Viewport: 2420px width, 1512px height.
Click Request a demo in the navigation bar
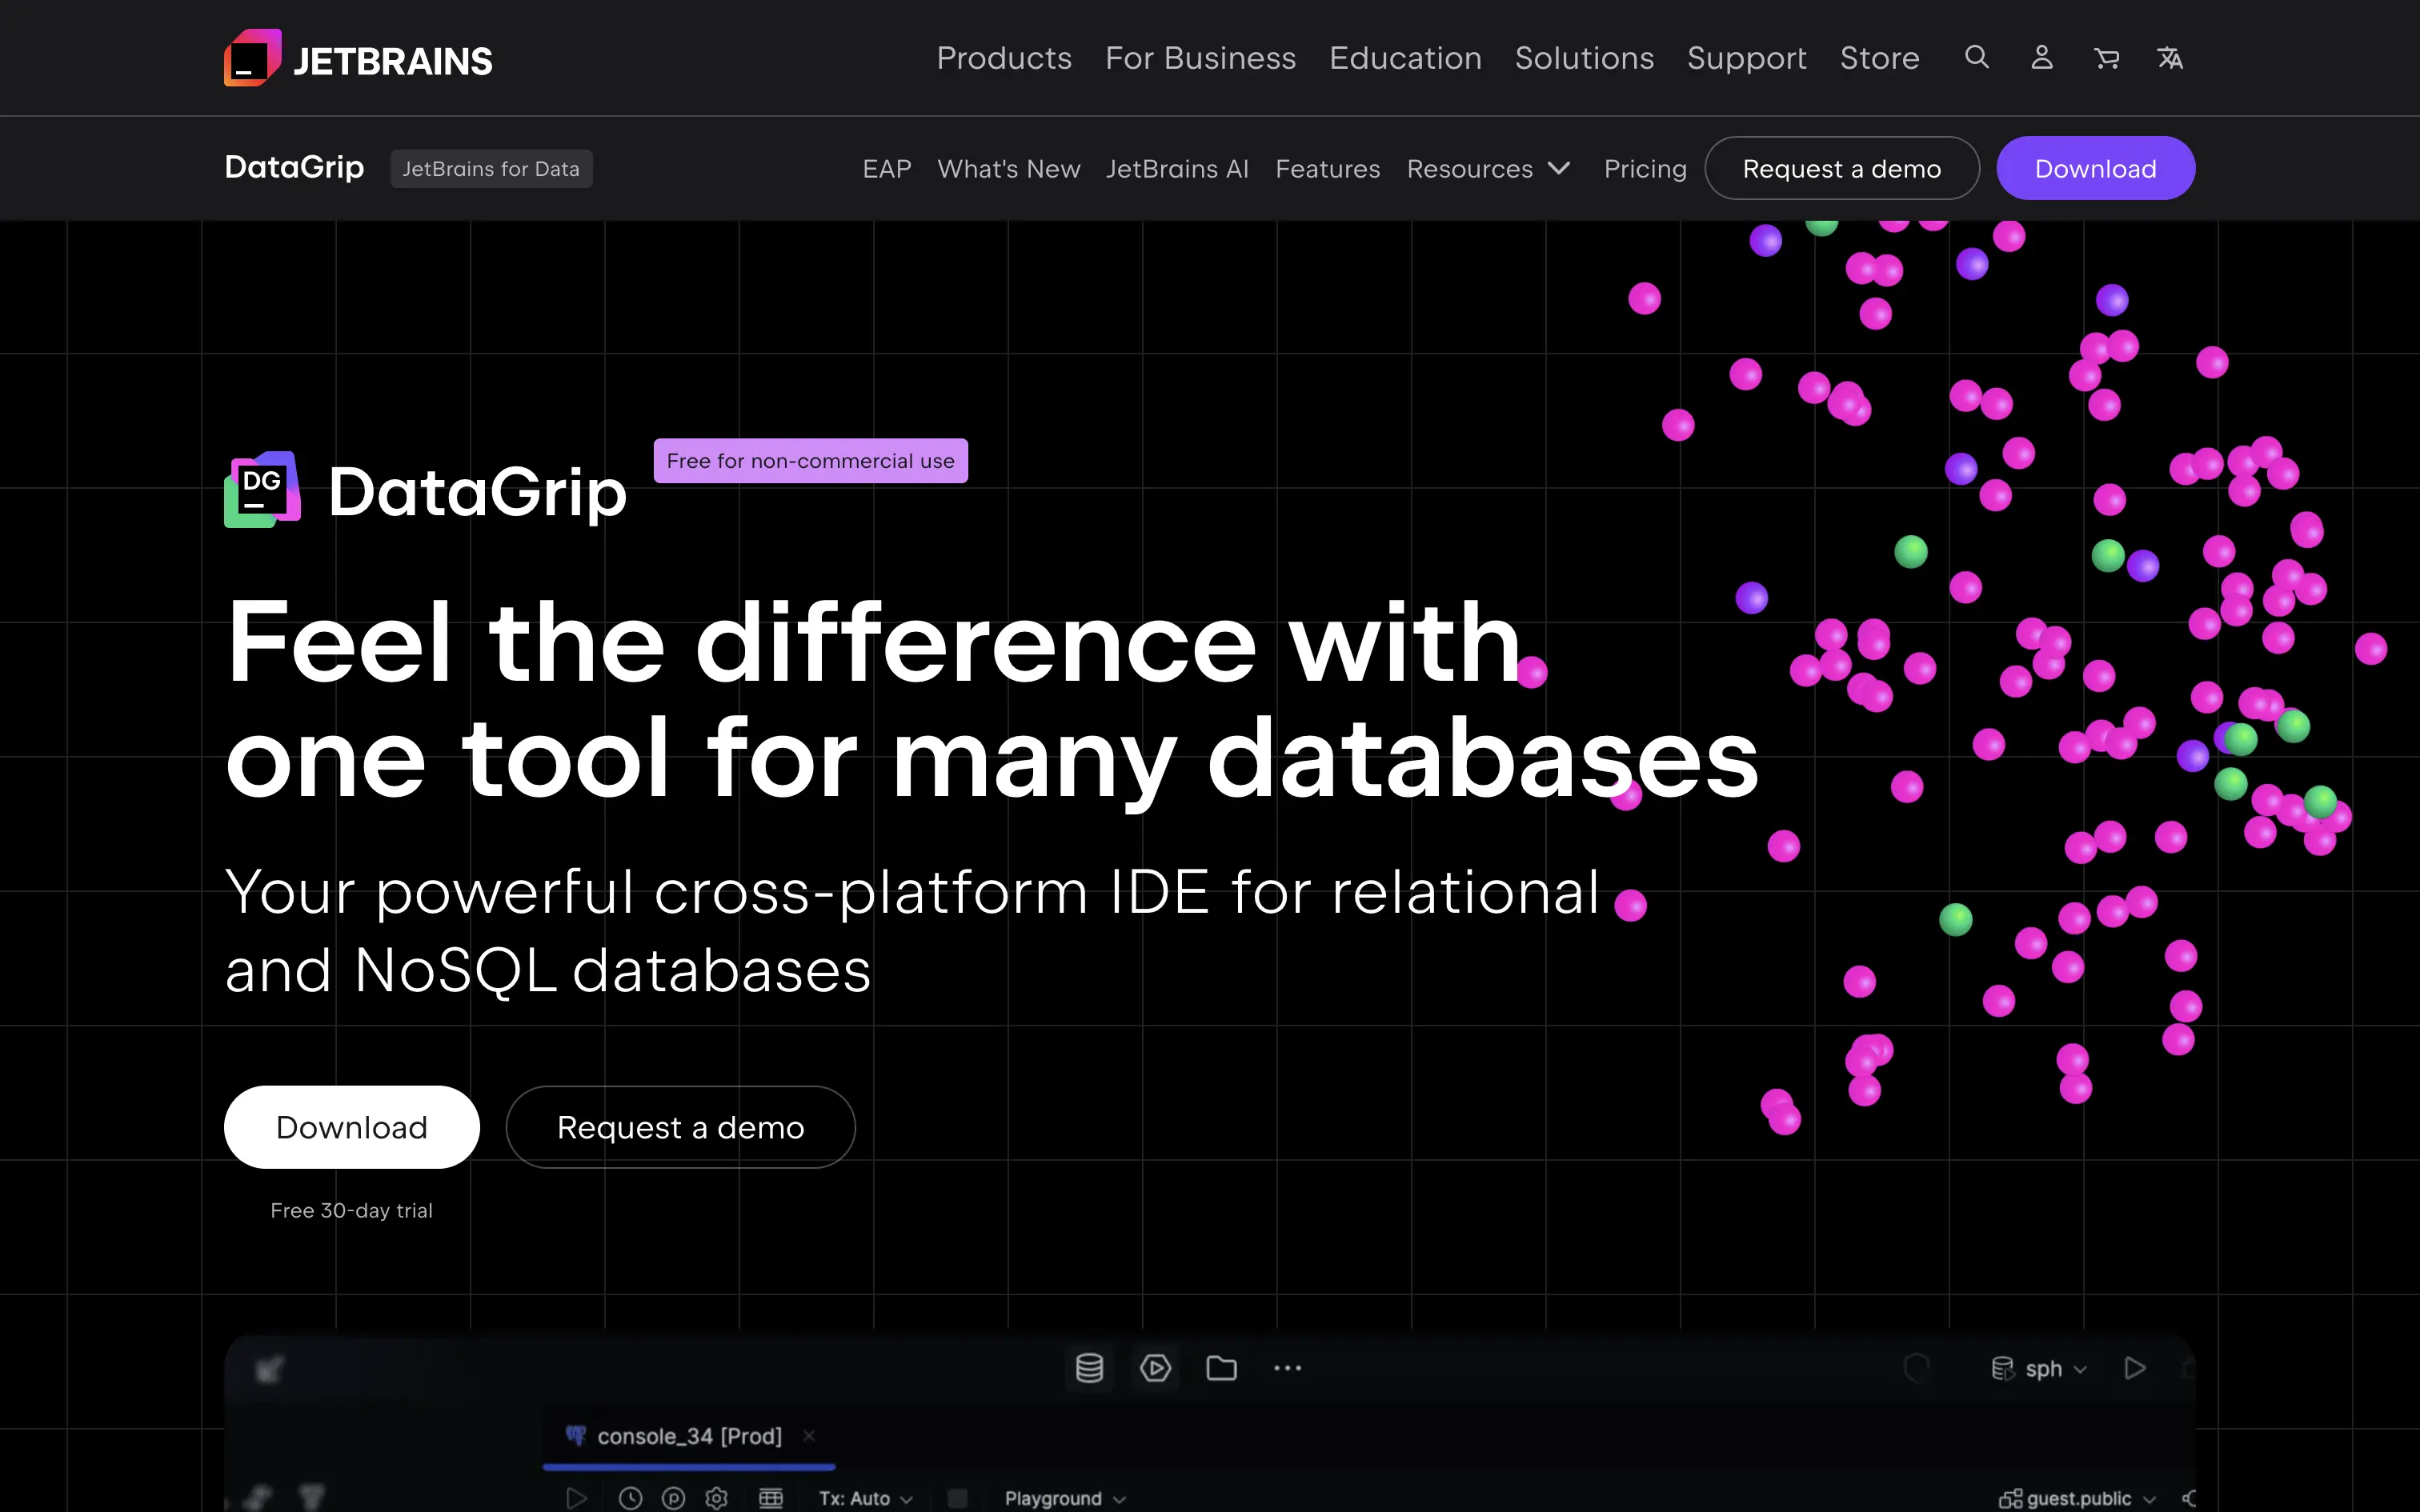click(x=1841, y=168)
